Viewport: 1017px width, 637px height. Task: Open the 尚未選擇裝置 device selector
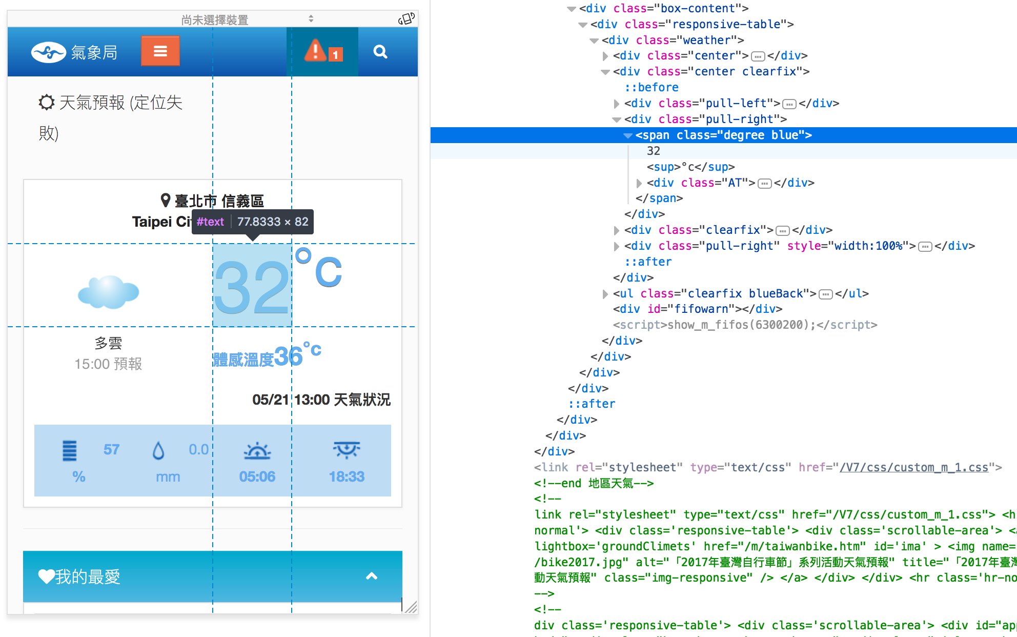[x=247, y=19]
